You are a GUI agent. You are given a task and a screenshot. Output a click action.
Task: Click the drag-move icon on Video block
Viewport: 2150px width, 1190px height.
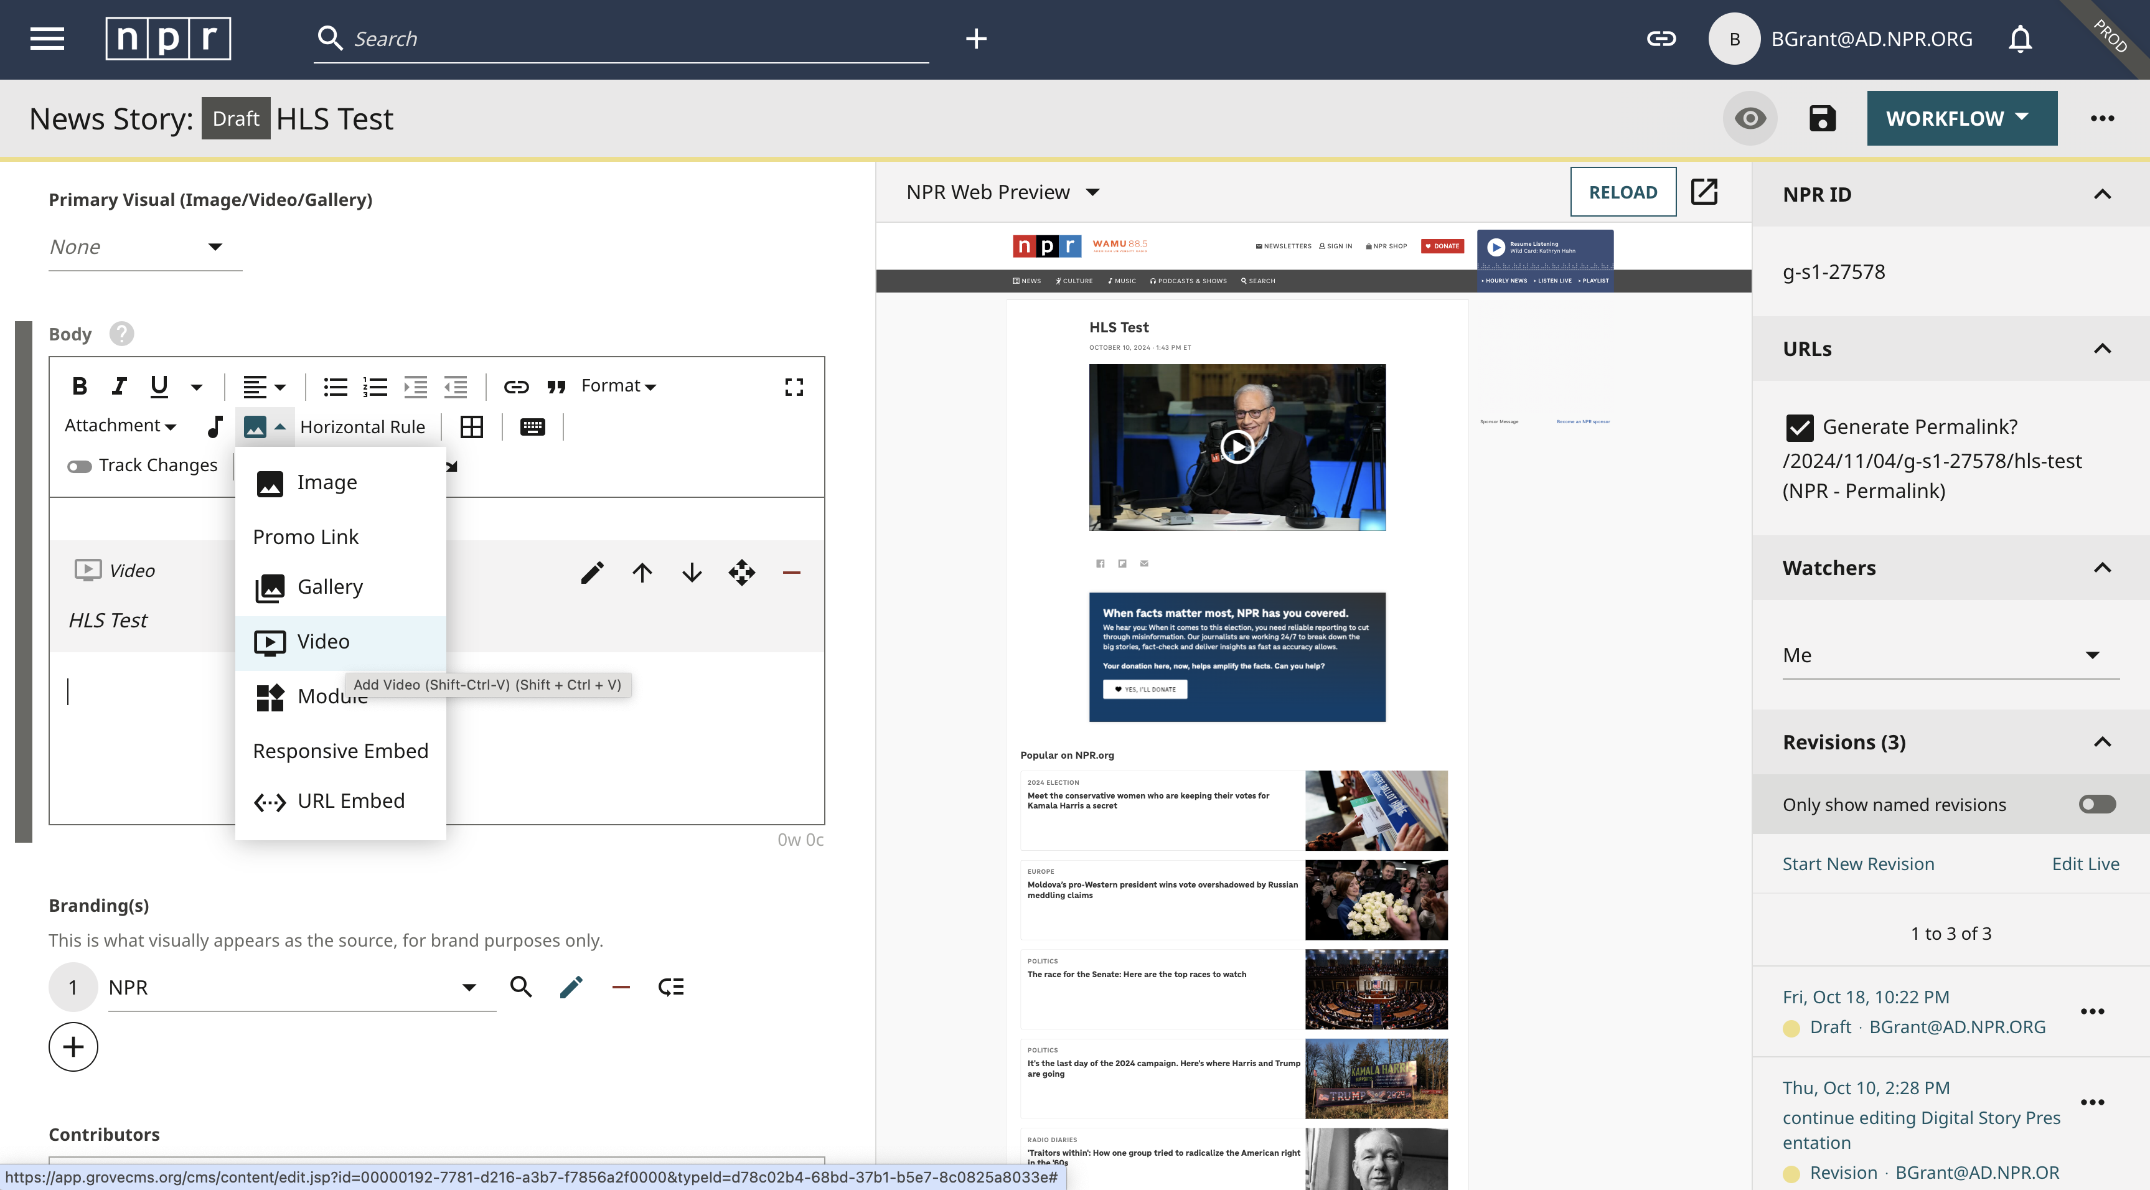(x=741, y=573)
